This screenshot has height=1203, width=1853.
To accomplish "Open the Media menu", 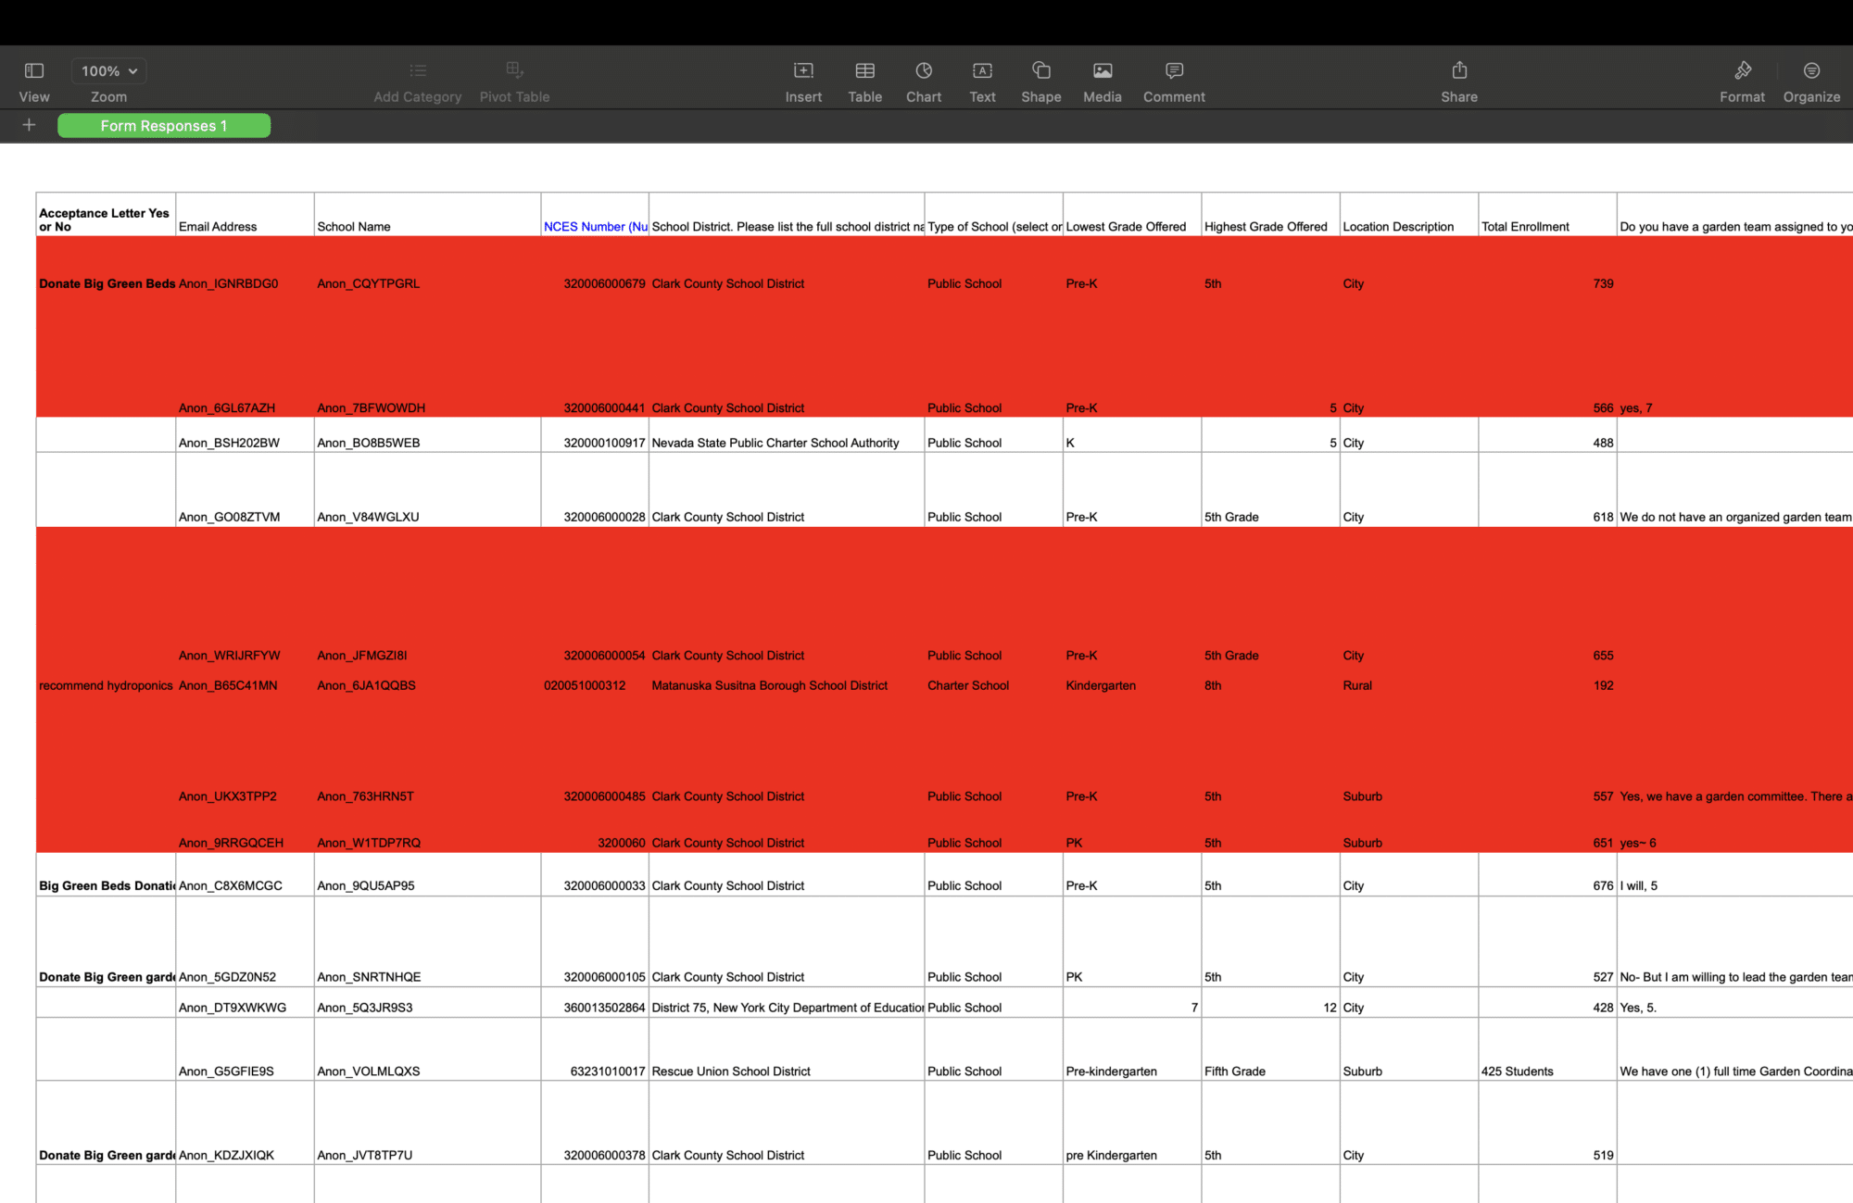I will pyautogui.click(x=1103, y=81).
